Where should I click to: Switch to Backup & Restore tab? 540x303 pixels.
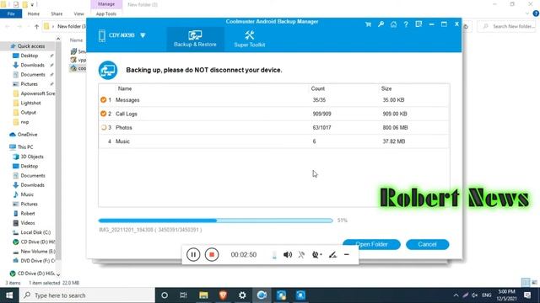coord(195,39)
